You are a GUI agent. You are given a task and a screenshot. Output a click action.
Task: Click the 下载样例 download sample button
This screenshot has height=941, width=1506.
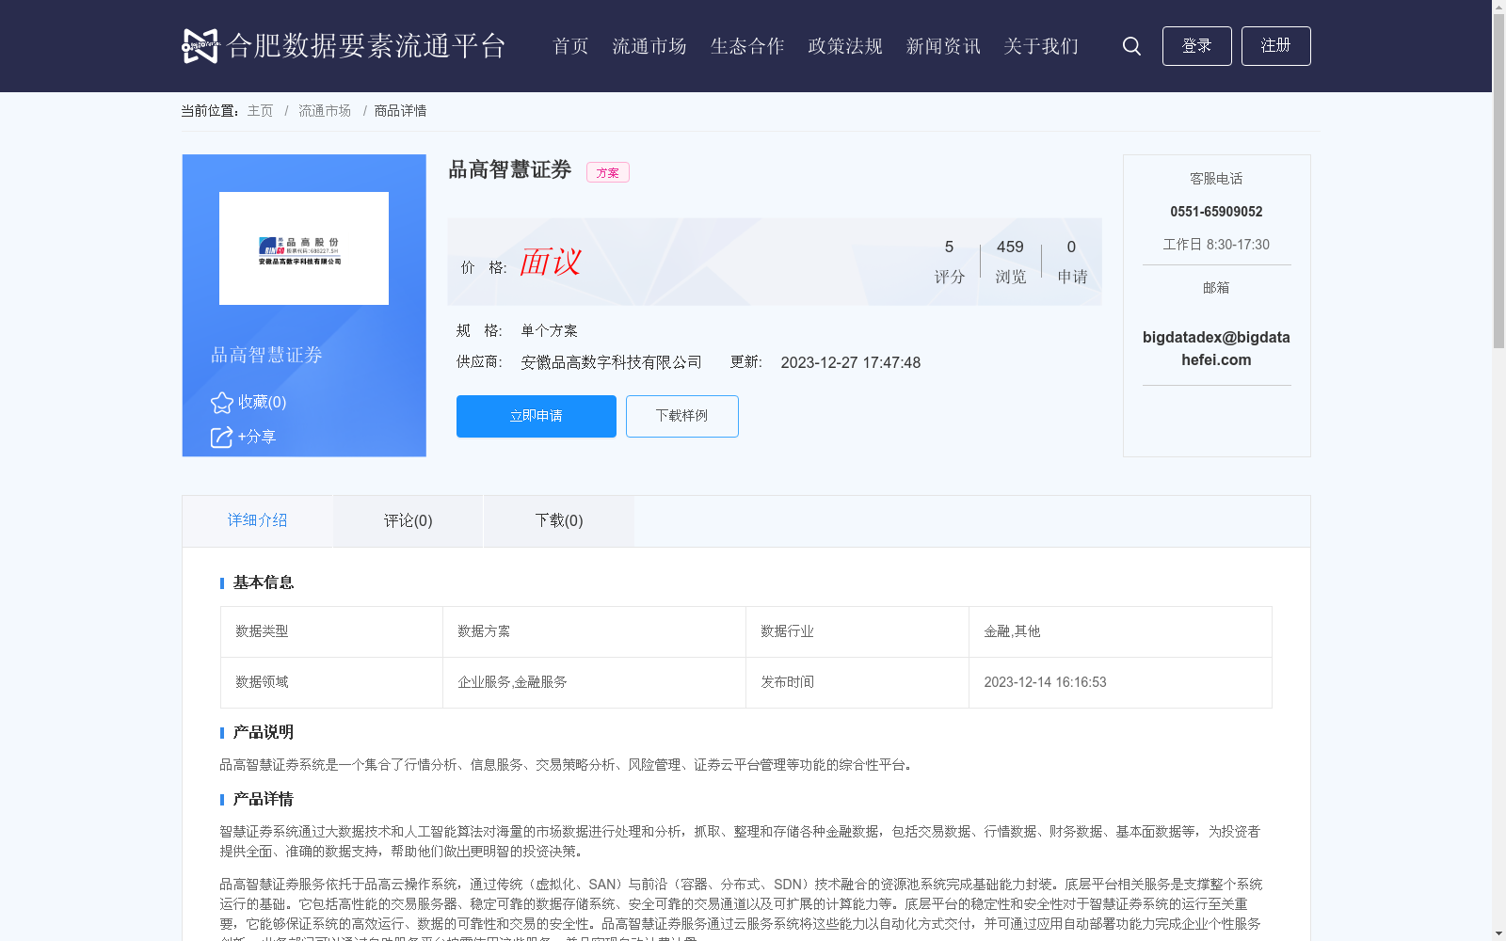click(x=682, y=416)
